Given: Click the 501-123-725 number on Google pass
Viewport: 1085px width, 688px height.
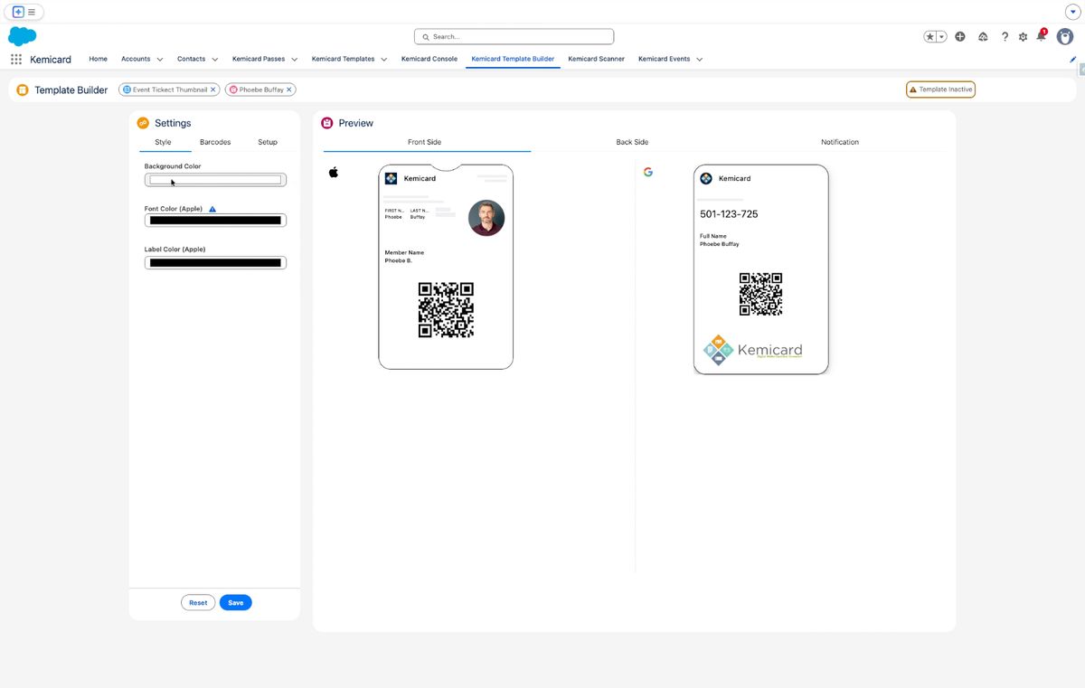Looking at the screenshot, I should [729, 214].
